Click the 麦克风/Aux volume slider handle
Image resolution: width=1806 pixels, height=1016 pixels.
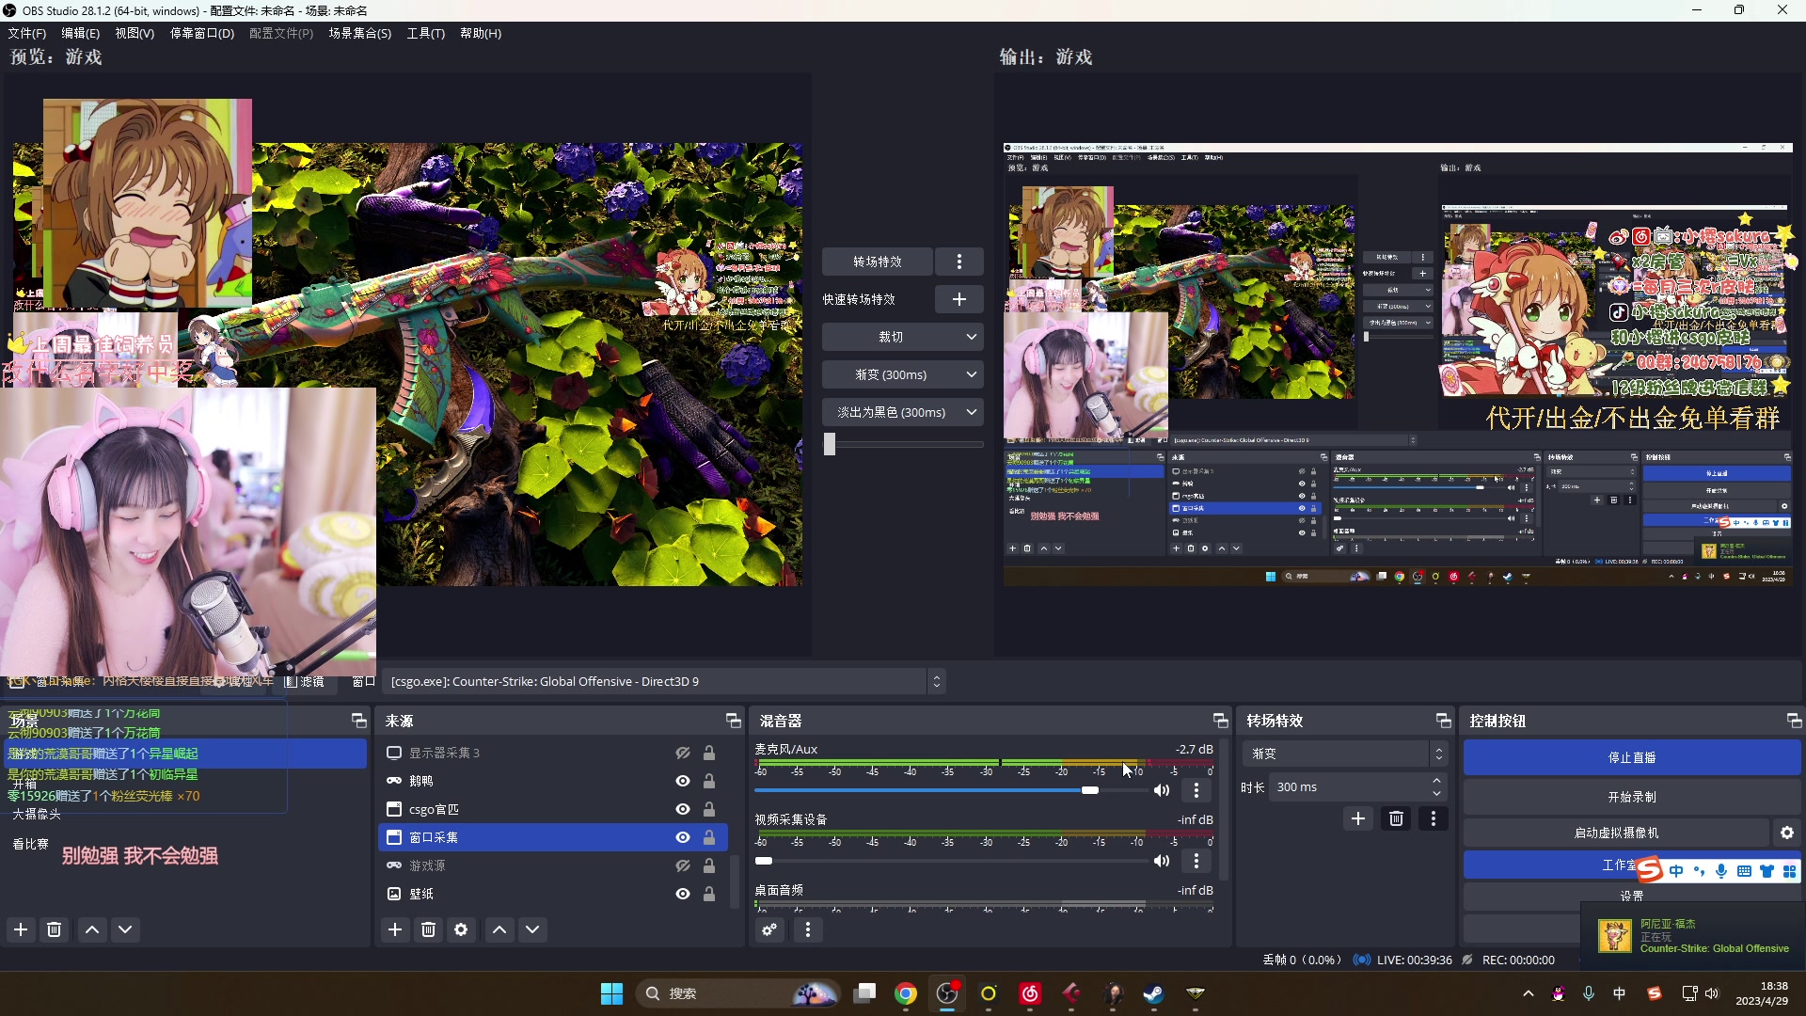(1090, 790)
